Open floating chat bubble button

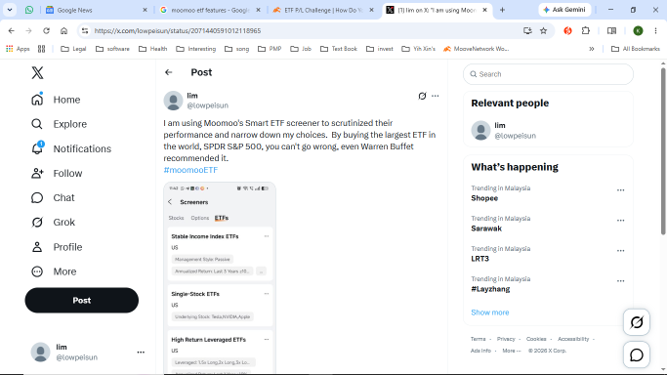637,354
